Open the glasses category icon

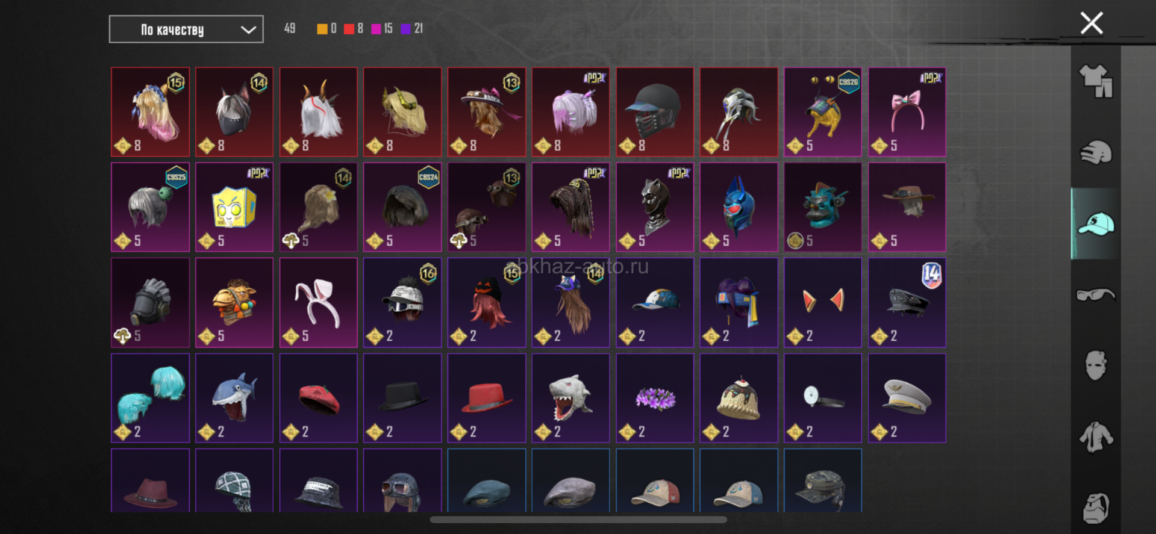(x=1096, y=295)
